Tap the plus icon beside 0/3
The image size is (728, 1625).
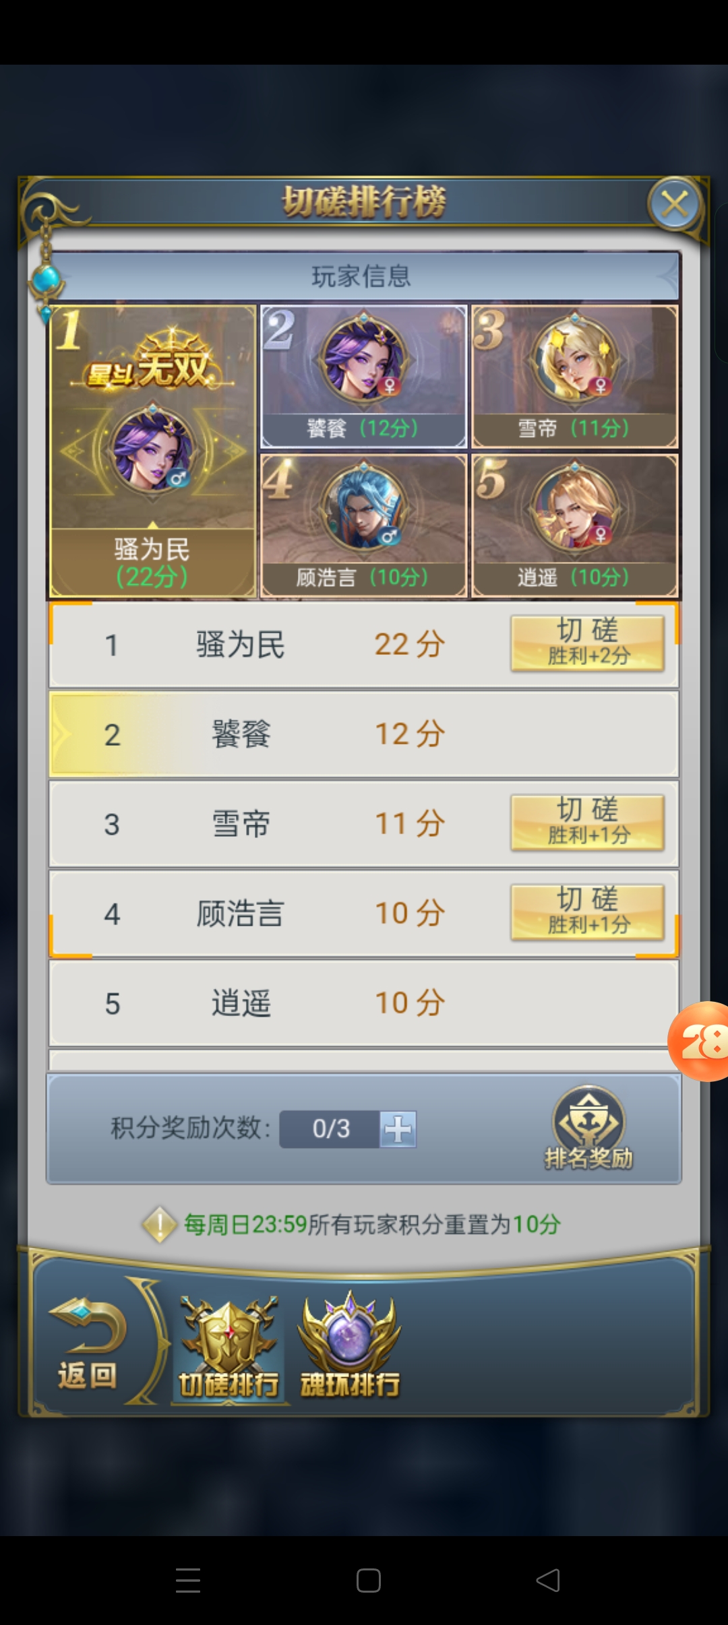click(x=398, y=1128)
